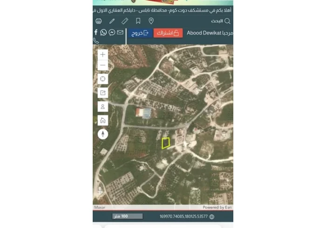Select the ruler measurement tool
Screen dimensions: 326x228
[x=125, y=21]
